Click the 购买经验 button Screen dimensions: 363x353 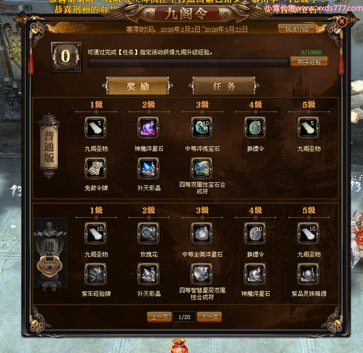[x=309, y=62]
